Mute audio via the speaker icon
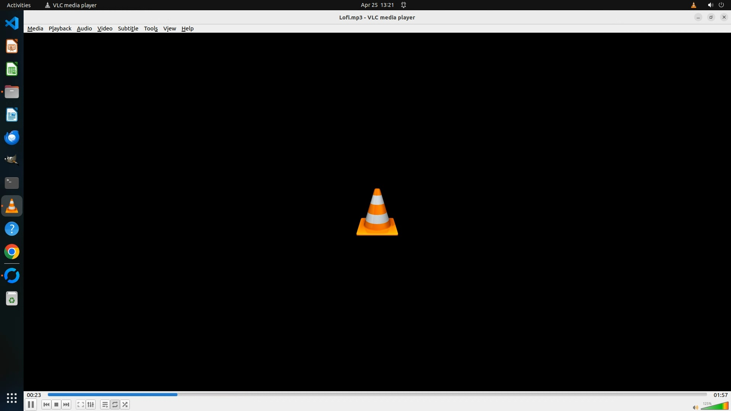 pyautogui.click(x=695, y=408)
